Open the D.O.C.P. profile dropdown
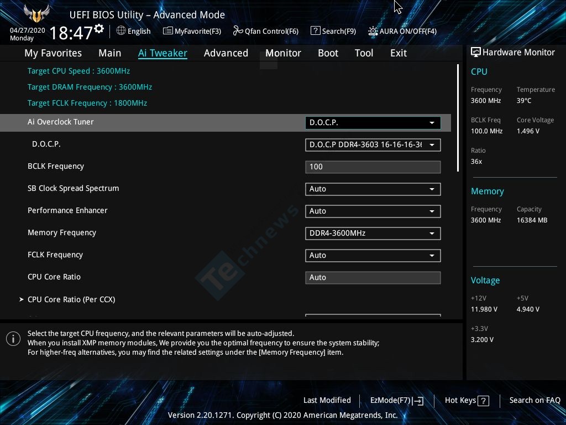566x425 pixels. (x=373, y=144)
